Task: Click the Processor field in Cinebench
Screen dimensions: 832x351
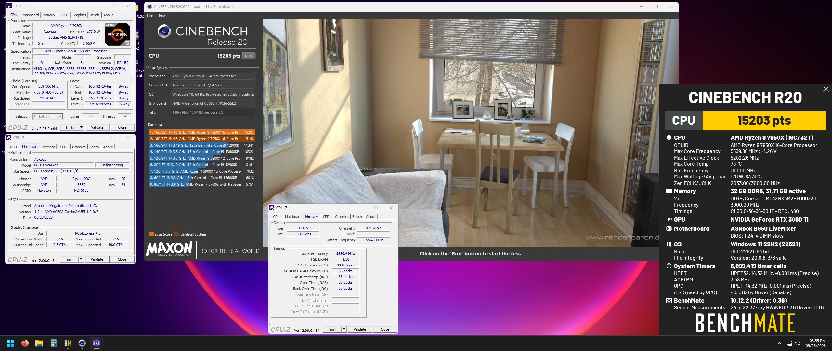Action: pos(213,76)
